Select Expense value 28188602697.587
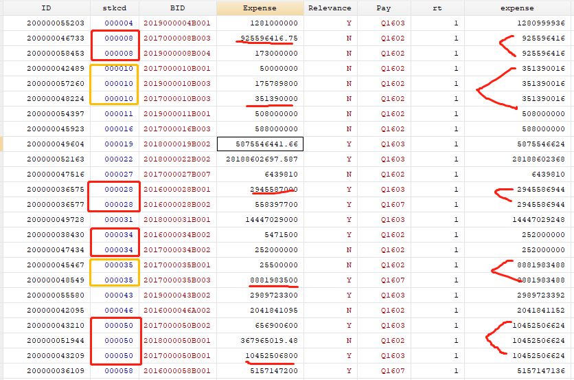Image resolution: width=574 pixels, height=380 pixels. [x=262, y=159]
